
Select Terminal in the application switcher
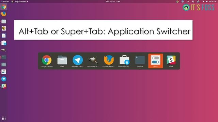click(x=140, y=61)
